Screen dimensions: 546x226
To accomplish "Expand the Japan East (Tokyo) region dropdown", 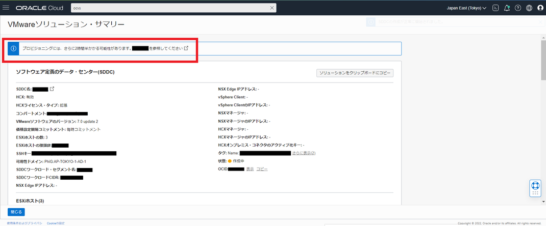I will (x=466, y=8).
